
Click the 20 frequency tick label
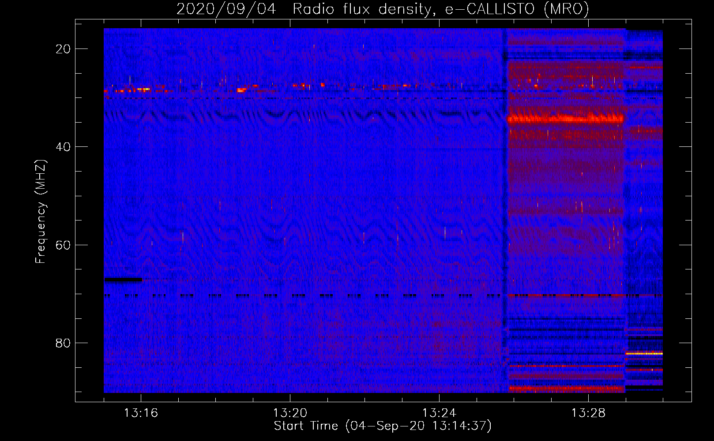pyautogui.click(x=63, y=49)
